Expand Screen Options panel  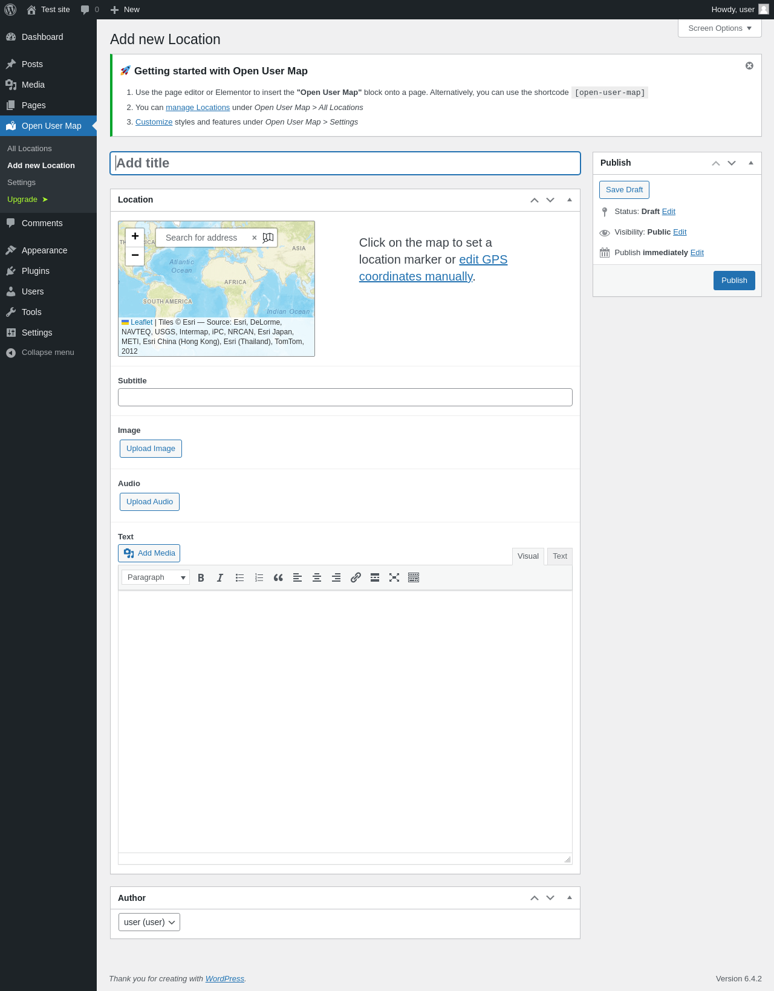coord(719,28)
